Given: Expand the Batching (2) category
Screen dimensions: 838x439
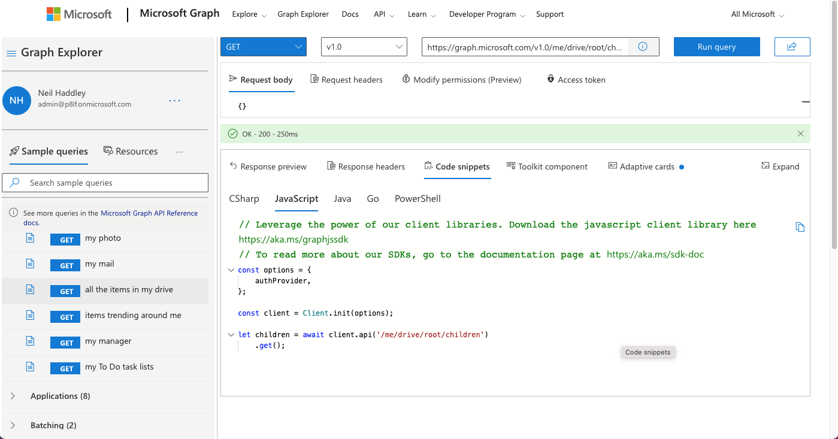Looking at the screenshot, I should click(53, 425).
